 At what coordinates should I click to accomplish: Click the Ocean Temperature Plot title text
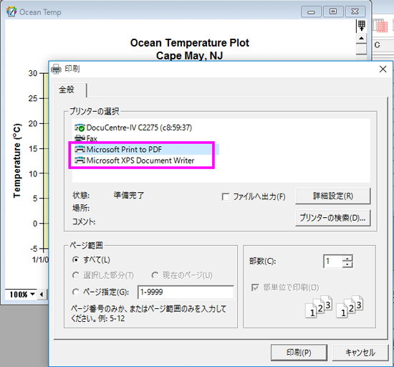click(x=189, y=43)
